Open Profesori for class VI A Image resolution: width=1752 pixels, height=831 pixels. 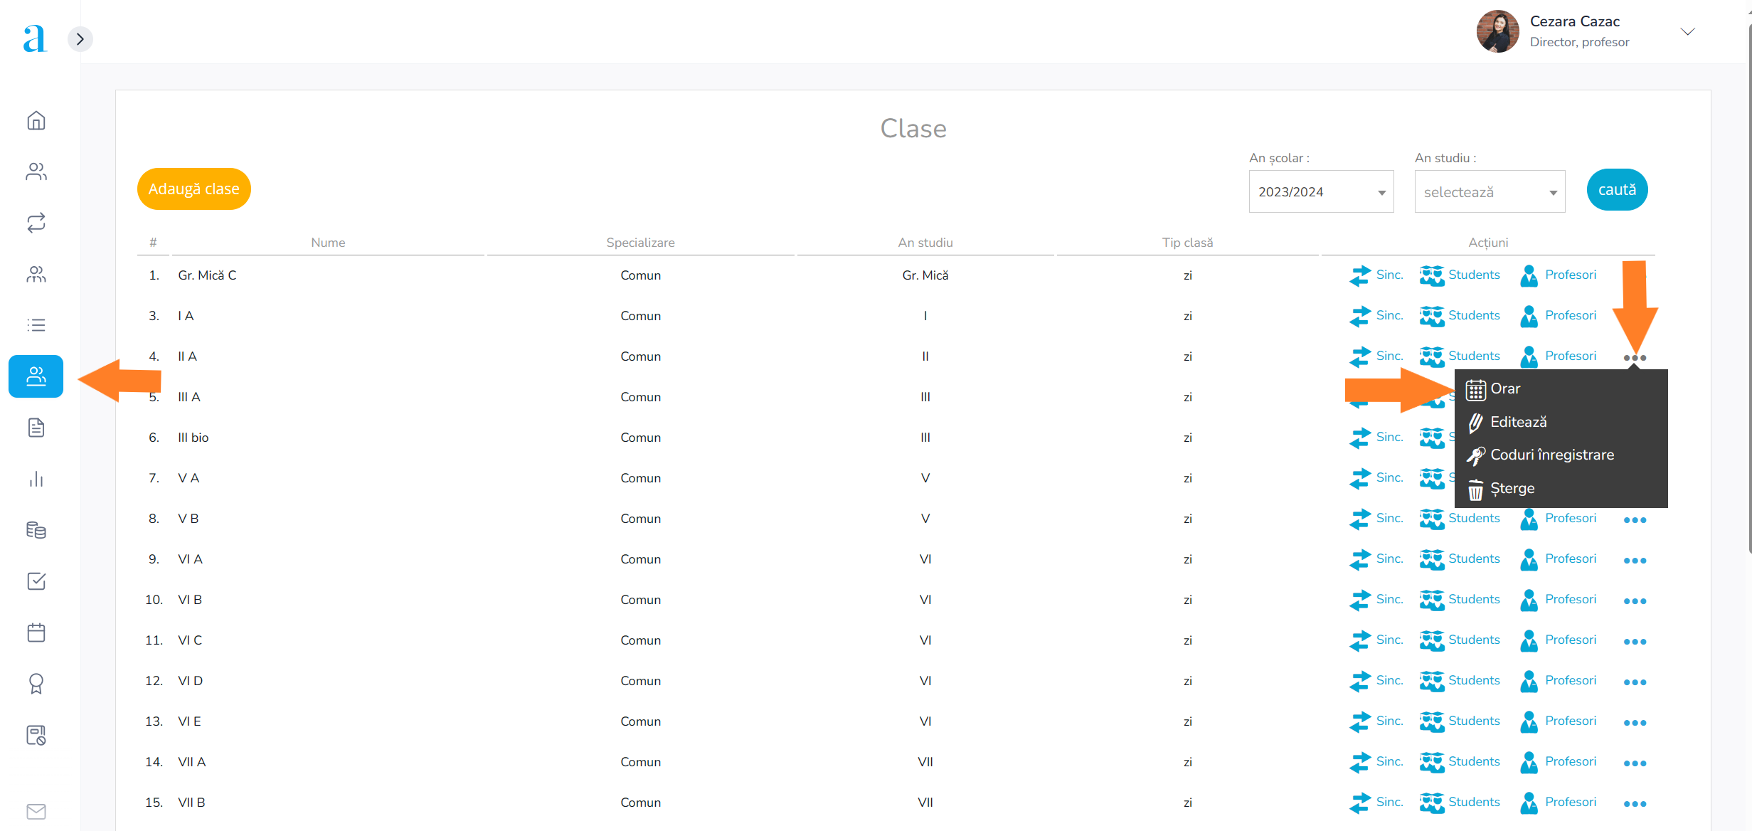click(1558, 559)
